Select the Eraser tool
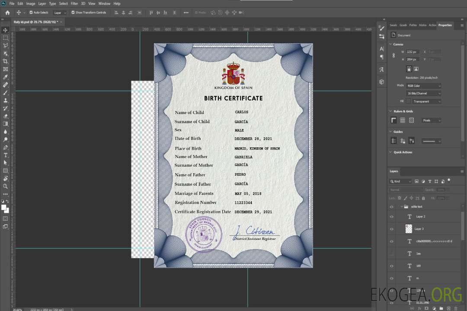467x311 pixels. click(5, 116)
